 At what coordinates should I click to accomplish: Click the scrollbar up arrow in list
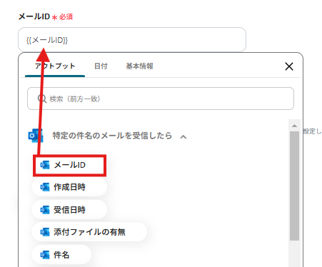pyautogui.click(x=294, y=126)
